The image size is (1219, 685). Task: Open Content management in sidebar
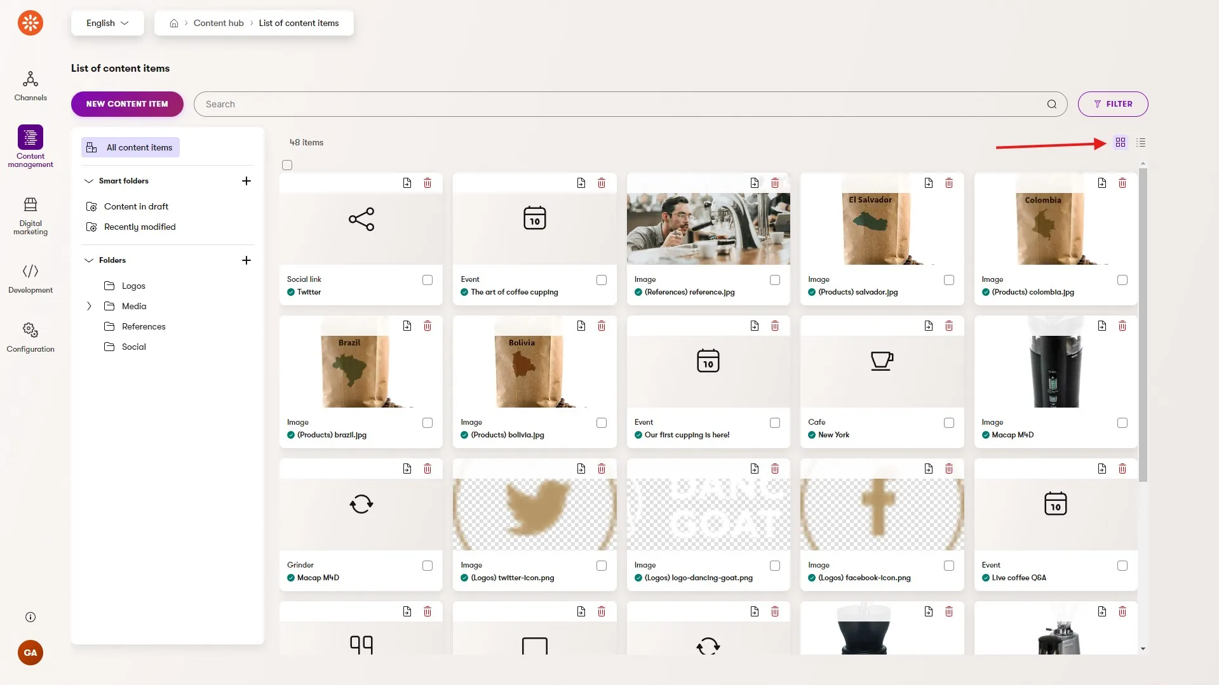30,147
